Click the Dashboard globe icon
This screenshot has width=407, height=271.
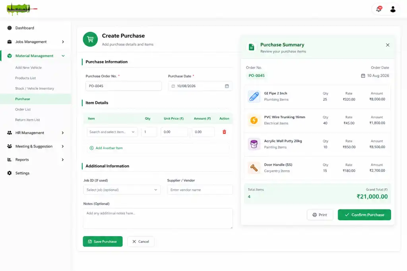[10, 28]
